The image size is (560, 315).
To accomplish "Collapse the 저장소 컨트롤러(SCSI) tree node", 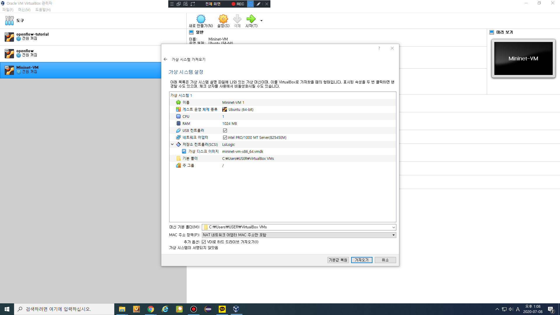I will coord(172,144).
